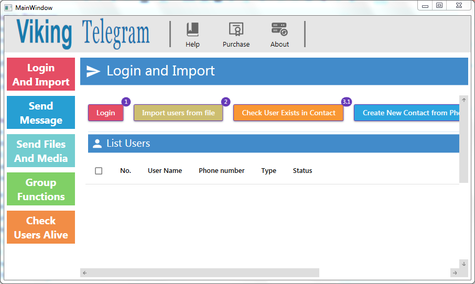475x284 pixels.
Task: Click the No. column header
Action: (125, 171)
